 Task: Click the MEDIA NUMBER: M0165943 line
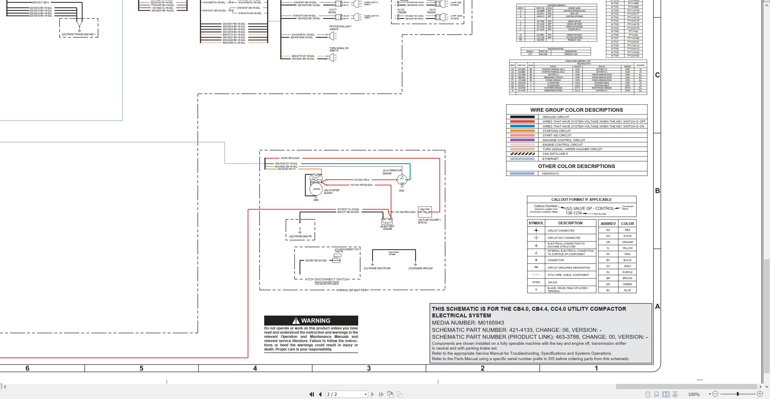coord(468,323)
